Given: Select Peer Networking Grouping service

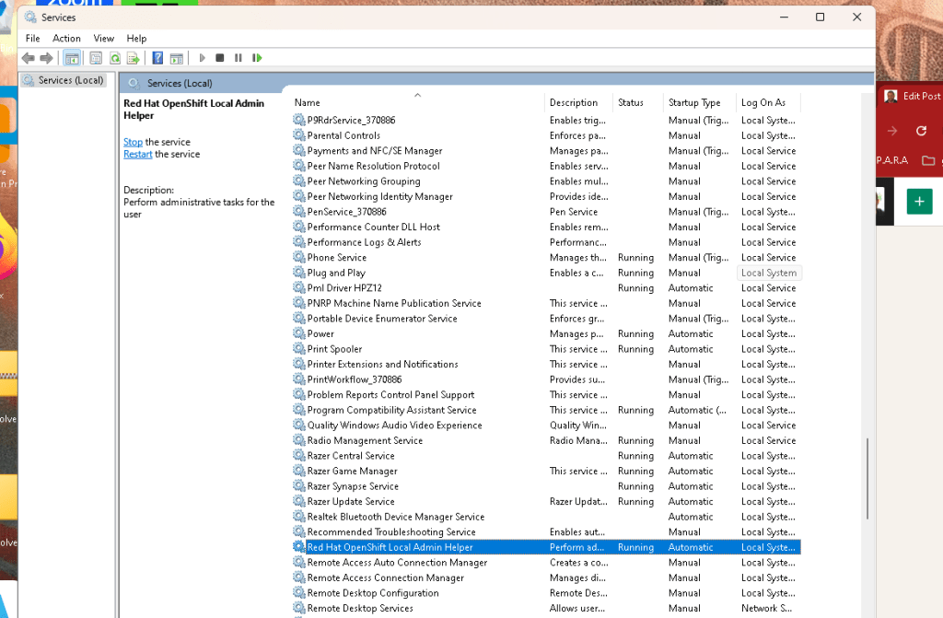Looking at the screenshot, I should (546, 181).
